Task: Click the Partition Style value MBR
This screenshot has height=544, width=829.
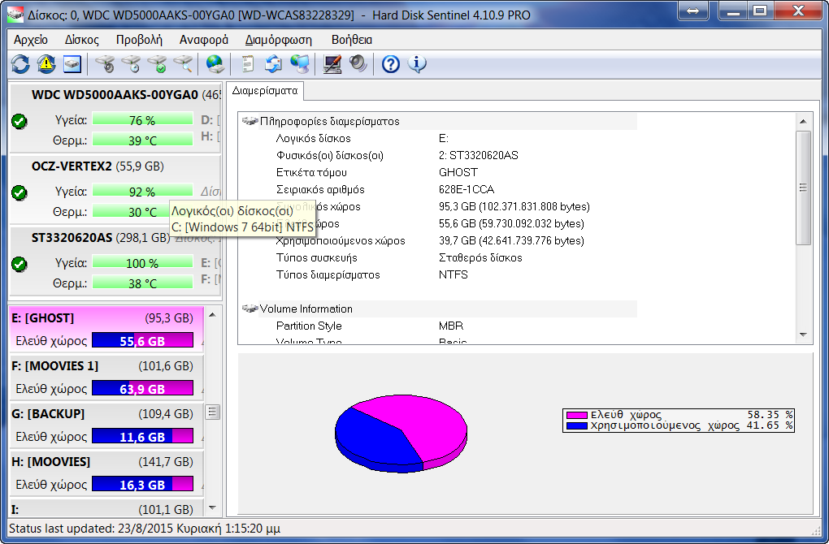Action: tap(451, 326)
